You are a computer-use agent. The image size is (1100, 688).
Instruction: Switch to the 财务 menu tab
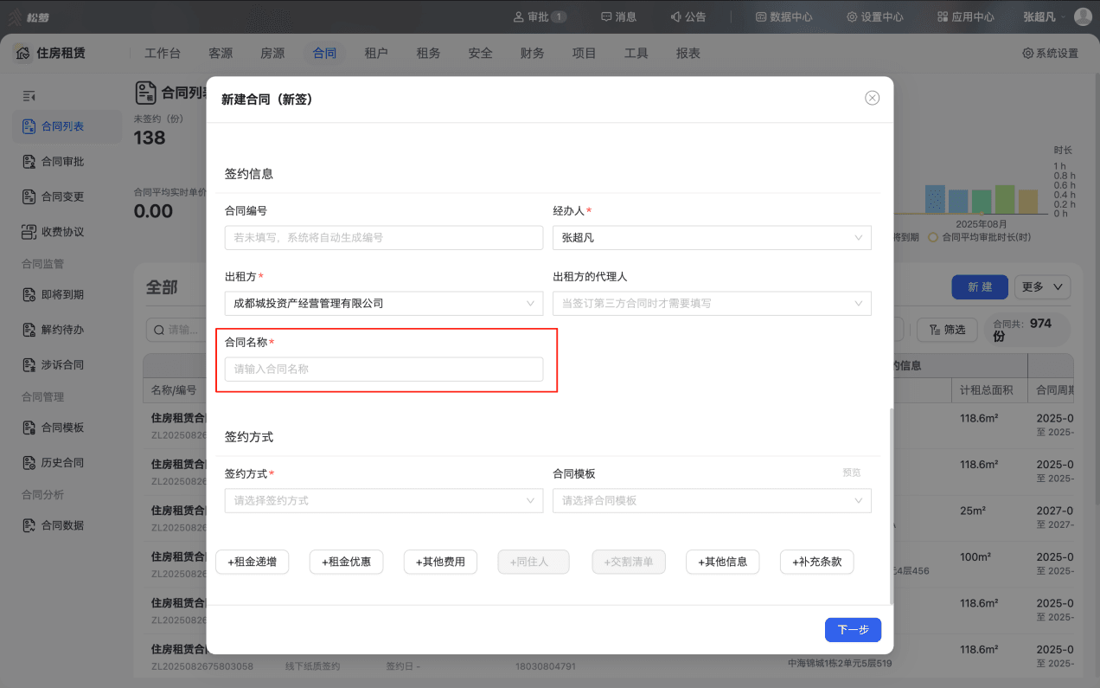[x=532, y=53]
